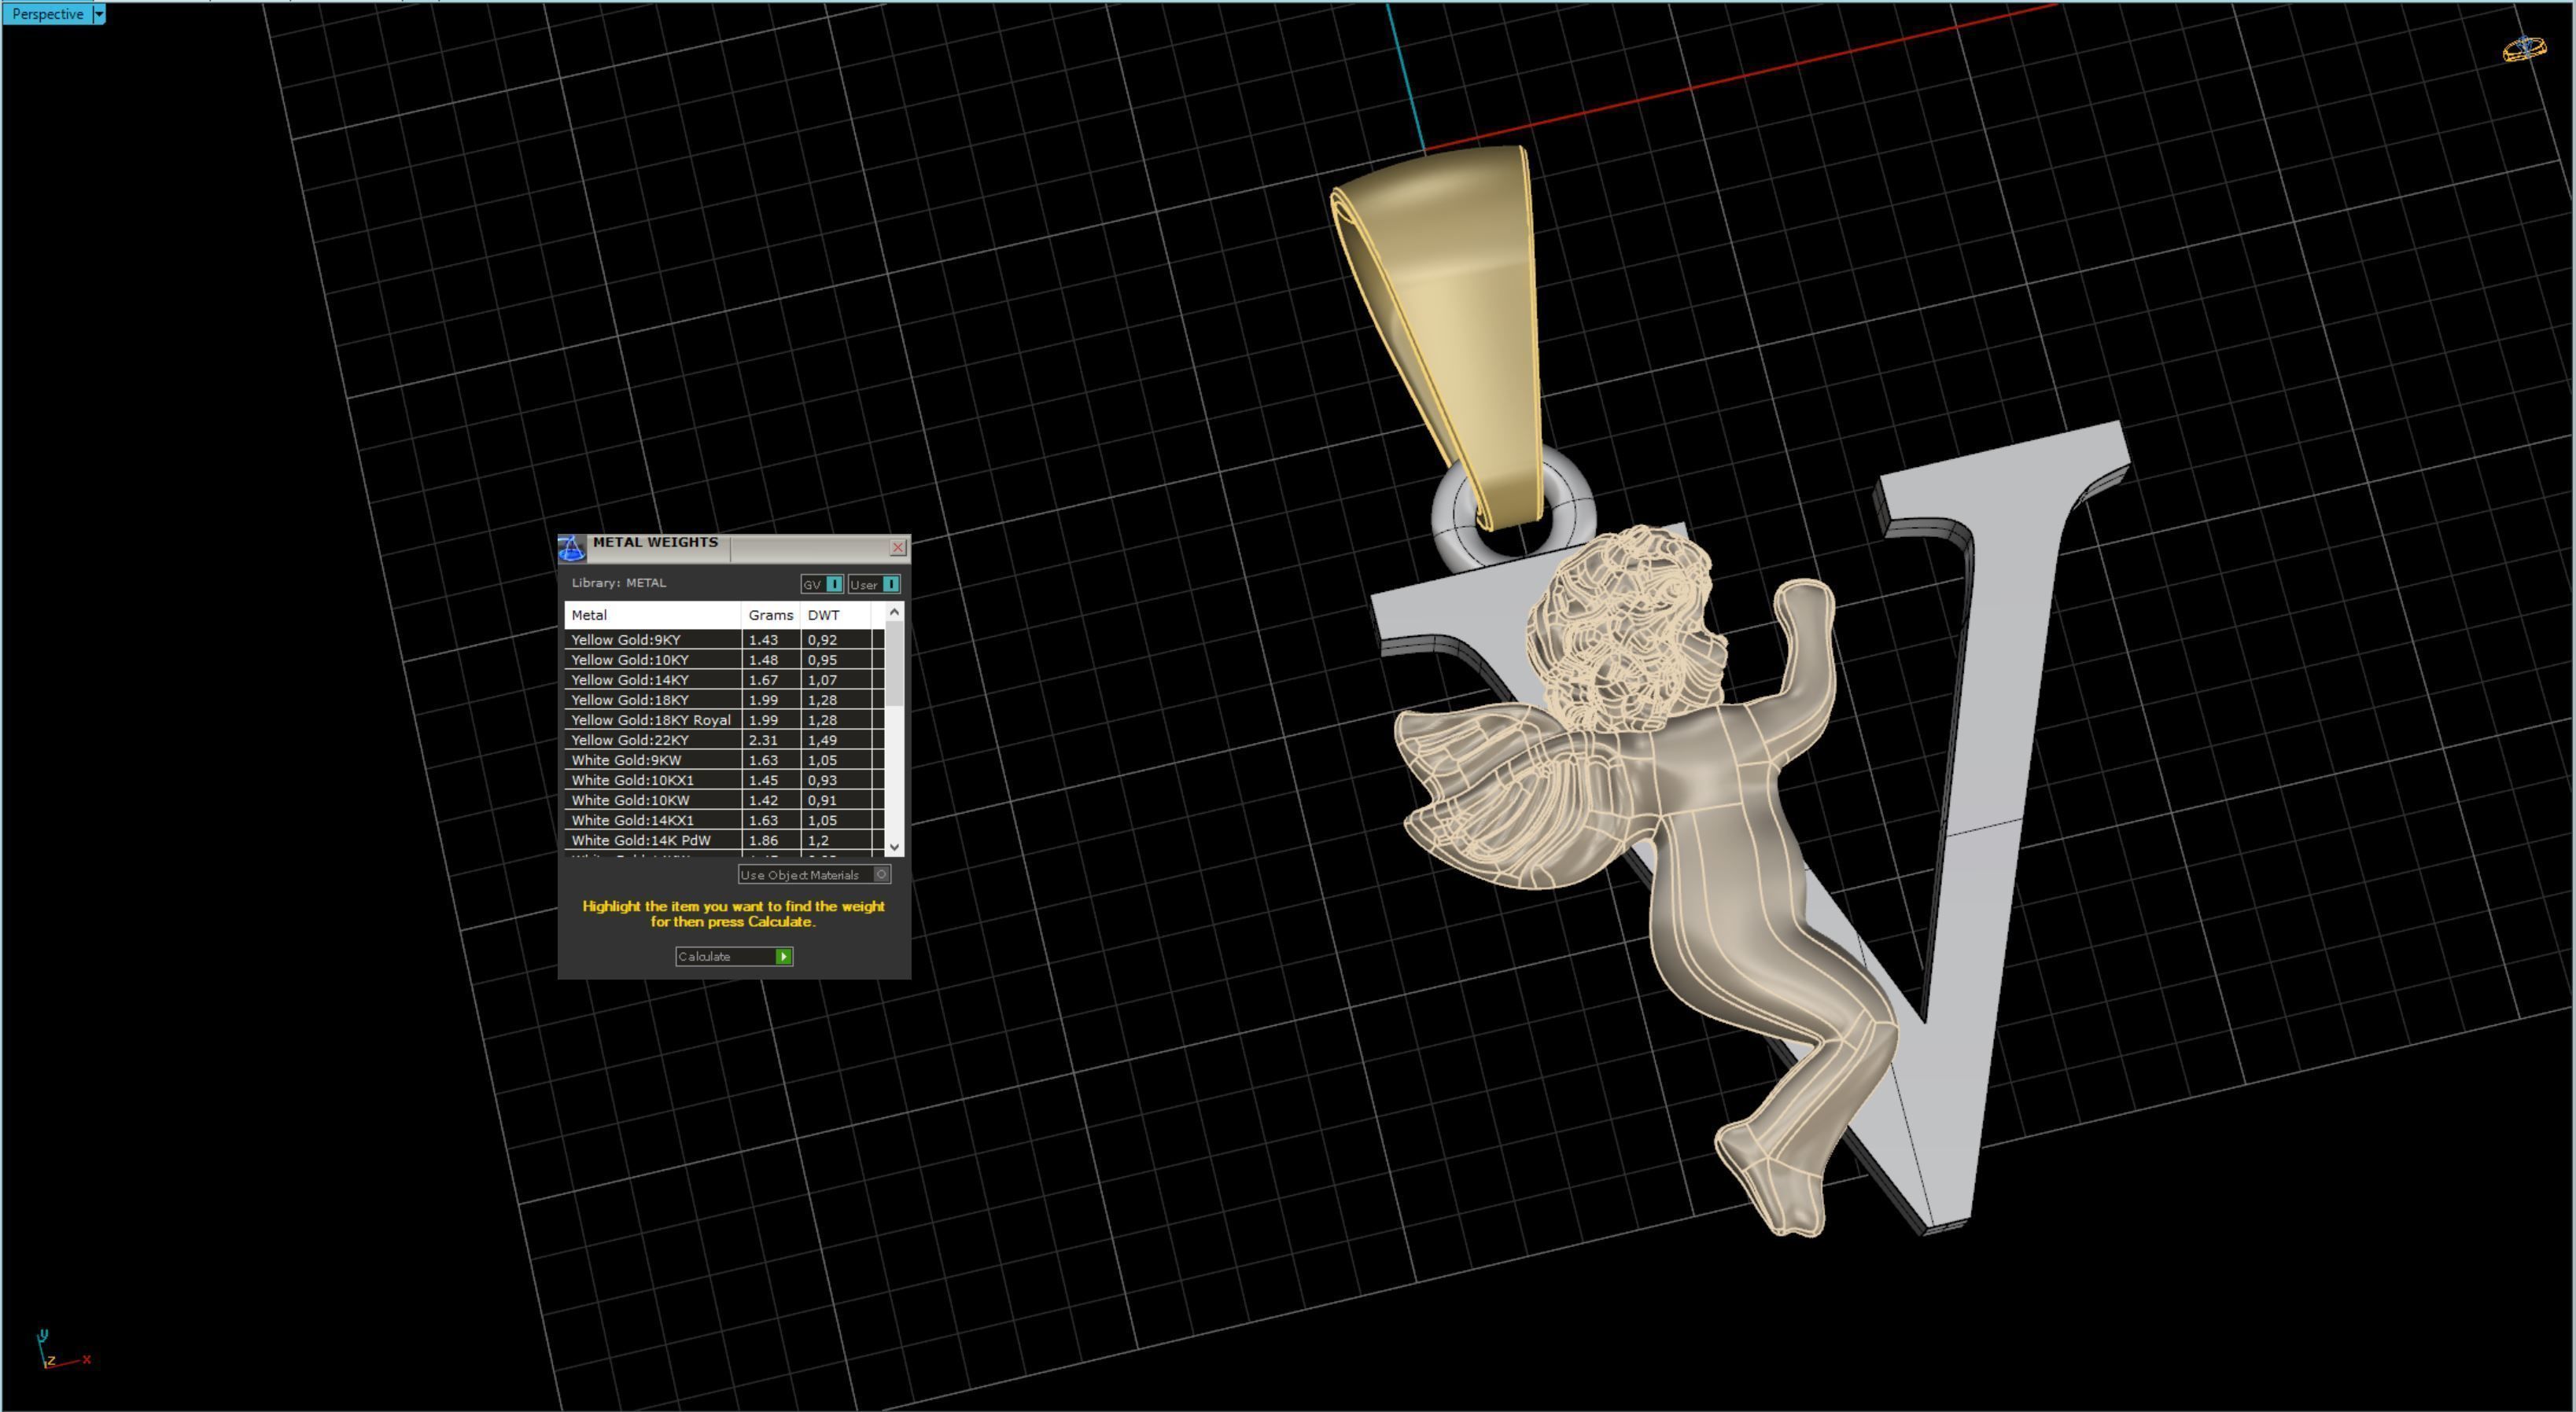Click the scrollbar up arrow in the metal list
The height and width of the screenshot is (1412, 2576).
click(895, 611)
